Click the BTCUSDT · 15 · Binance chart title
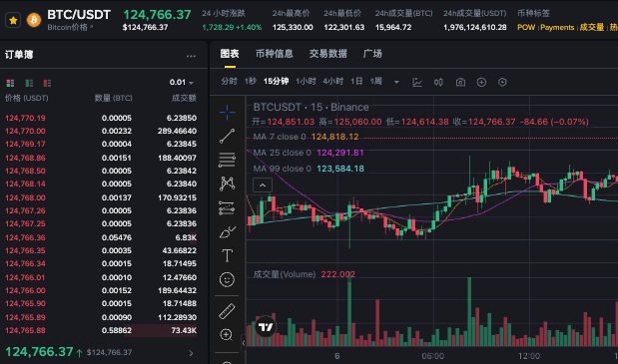The height and width of the screenshot is (364, 618). coord(310,107)
